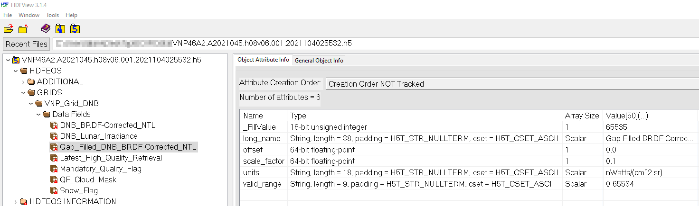The width and height of the screenshot is (699, 206).
Task: Expand the HDFEOS INFORMATION group
Action: tap(15, 202)
